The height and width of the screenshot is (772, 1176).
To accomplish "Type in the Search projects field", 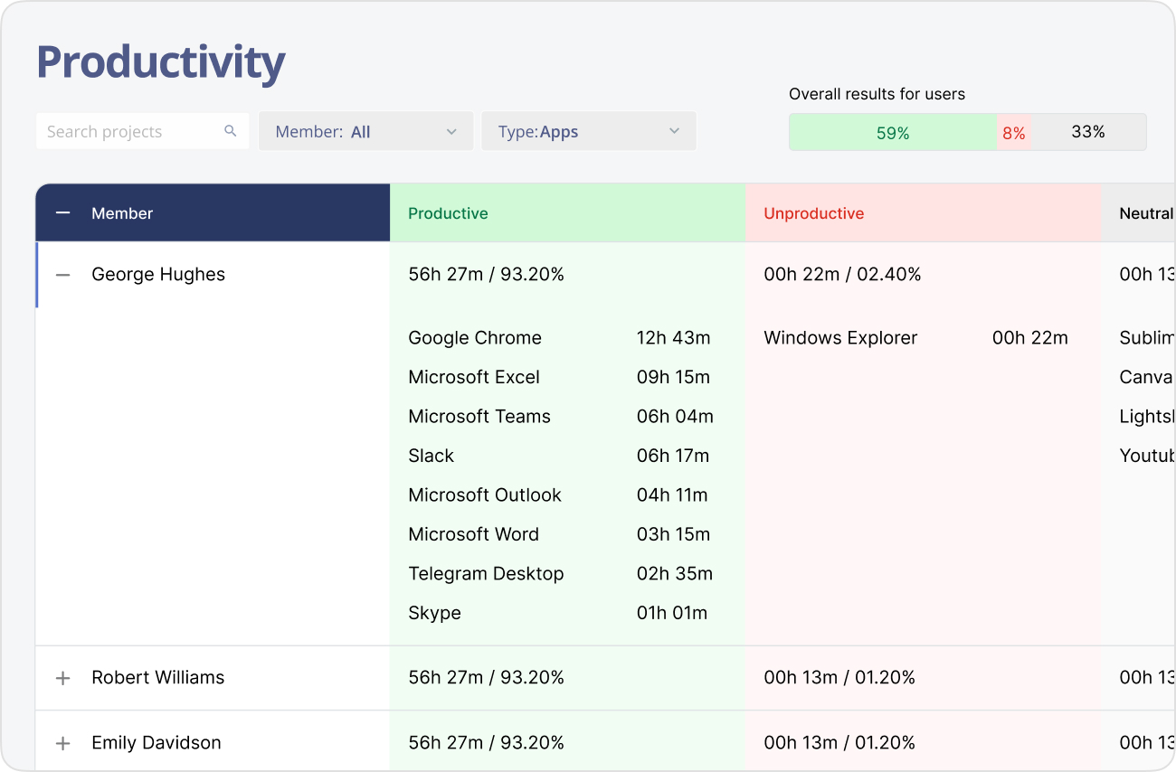I will (x=131, y=132).
